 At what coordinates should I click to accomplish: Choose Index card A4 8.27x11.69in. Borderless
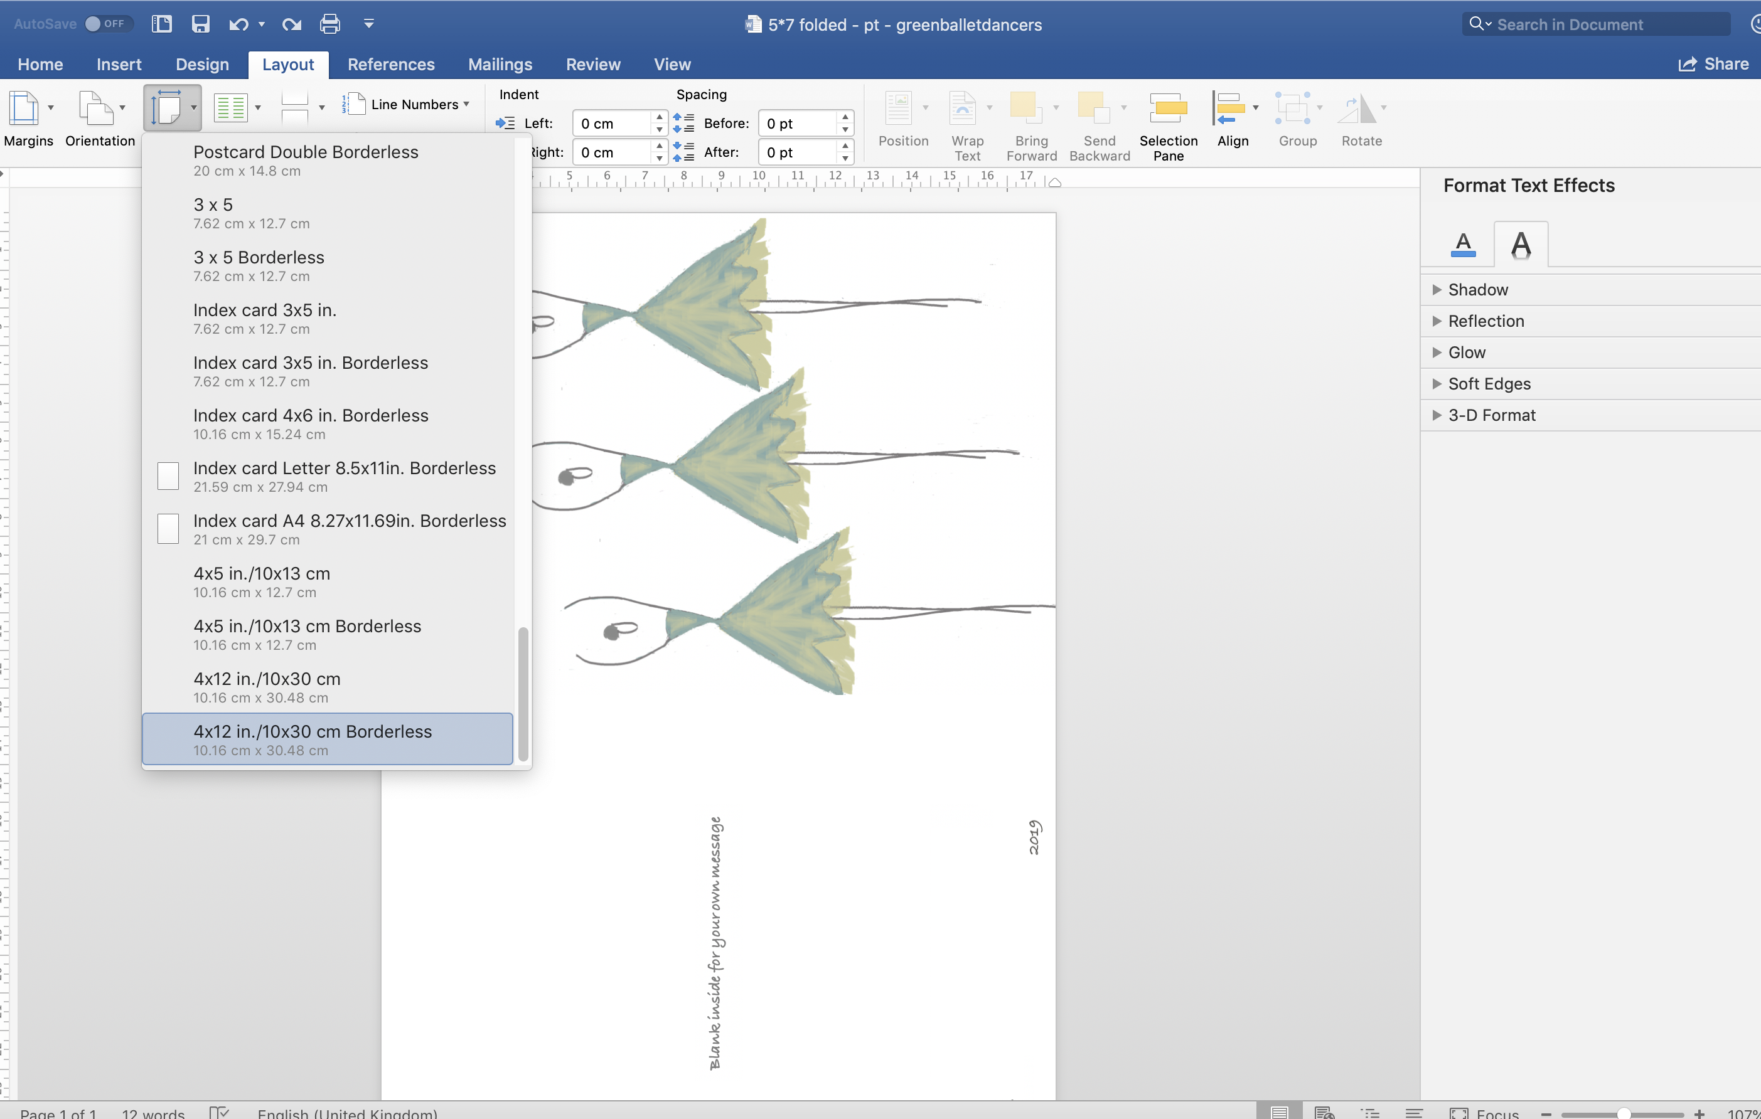pos(328,528)
